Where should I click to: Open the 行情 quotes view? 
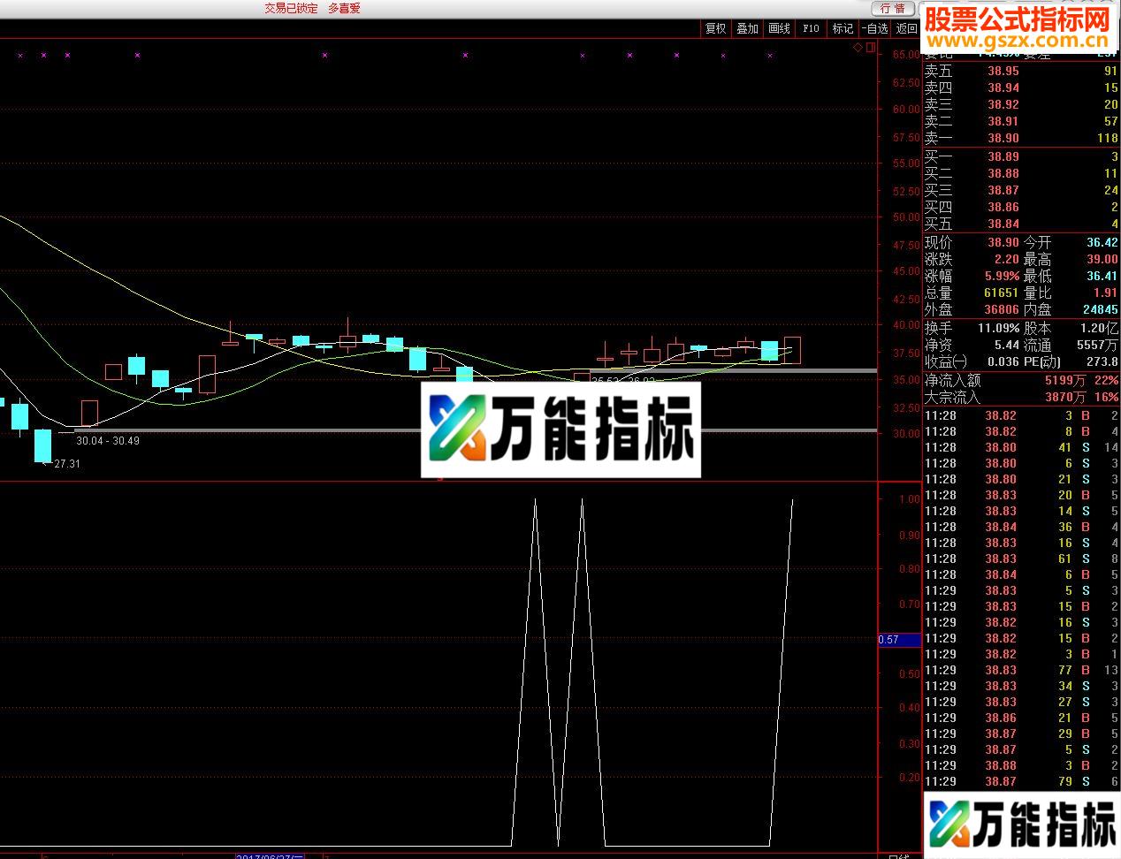[893, 9]
